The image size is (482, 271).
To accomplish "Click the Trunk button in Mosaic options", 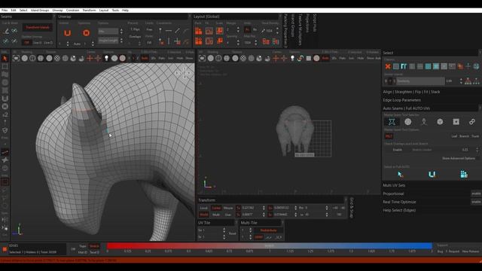I will click(x=475, y=136).
